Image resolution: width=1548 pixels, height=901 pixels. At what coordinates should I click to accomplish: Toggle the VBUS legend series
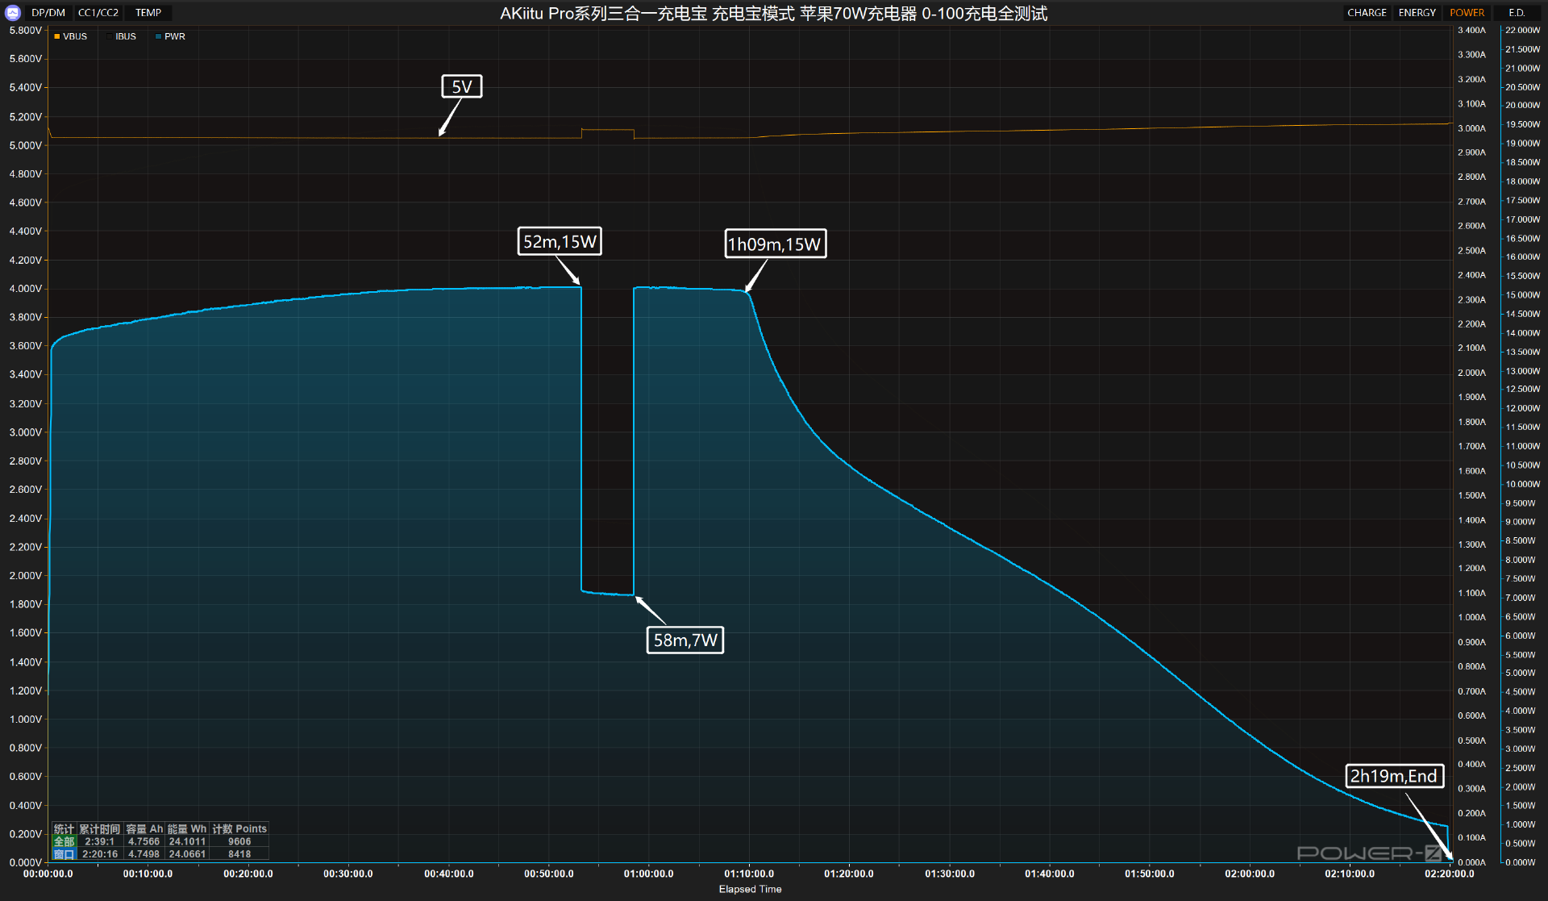coord(70,36)
